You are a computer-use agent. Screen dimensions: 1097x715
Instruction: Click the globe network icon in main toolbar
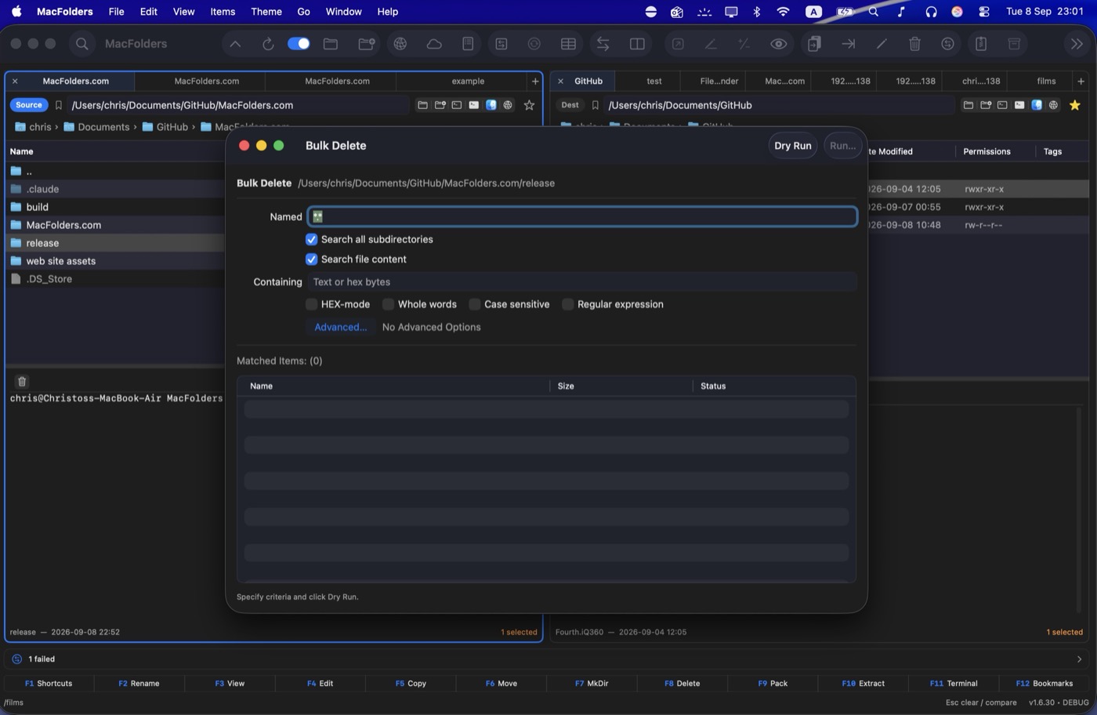[400, 44]
